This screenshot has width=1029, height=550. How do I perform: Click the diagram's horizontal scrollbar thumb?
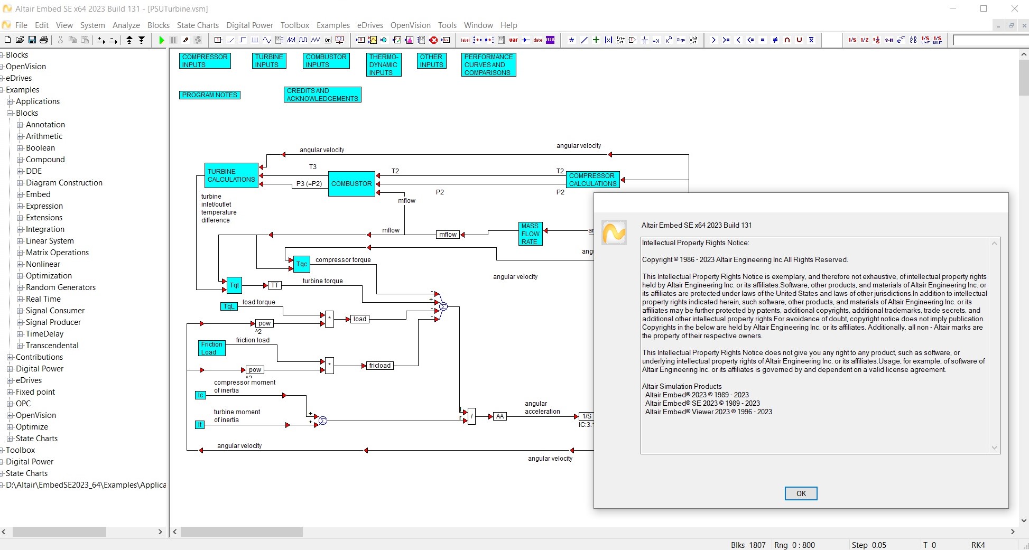pyautogui.click(x=242, y=532)
